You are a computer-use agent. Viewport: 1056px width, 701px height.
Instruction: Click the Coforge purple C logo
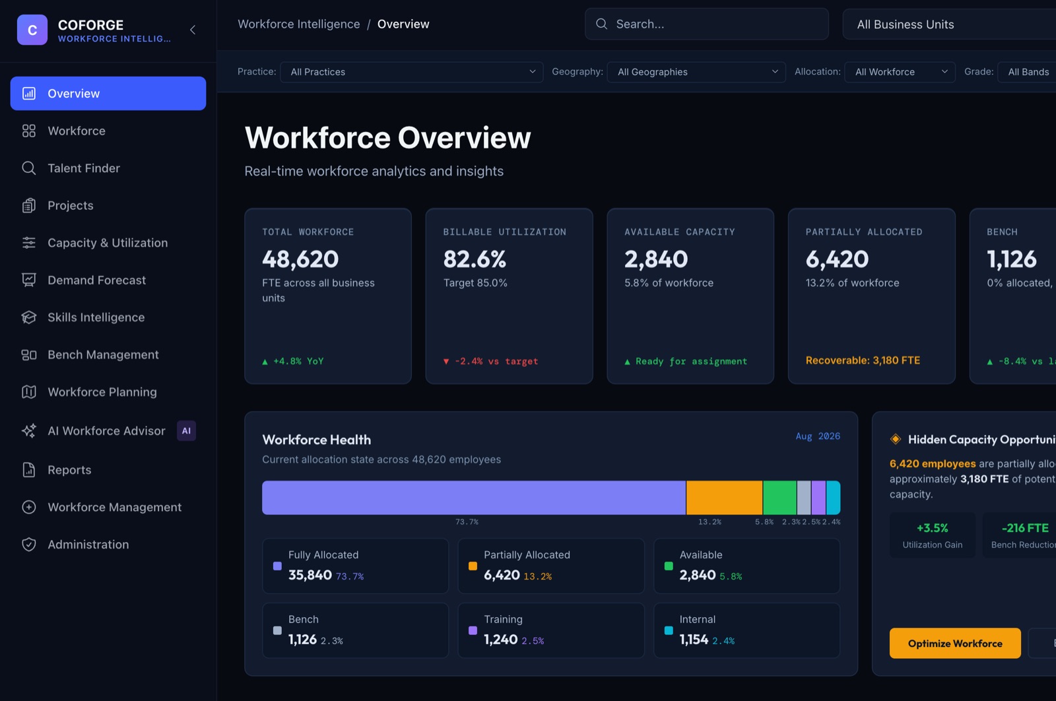point(32,30)
